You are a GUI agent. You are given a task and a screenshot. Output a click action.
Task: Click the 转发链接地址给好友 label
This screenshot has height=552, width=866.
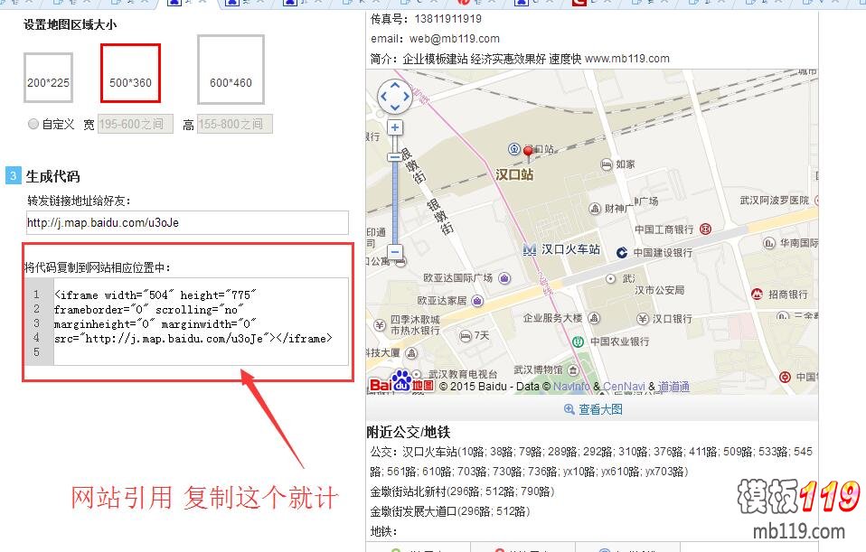coord(79,201)
